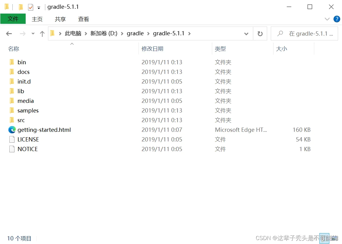
Task: Select the NOTICE file name
Action: click(28, 149)
